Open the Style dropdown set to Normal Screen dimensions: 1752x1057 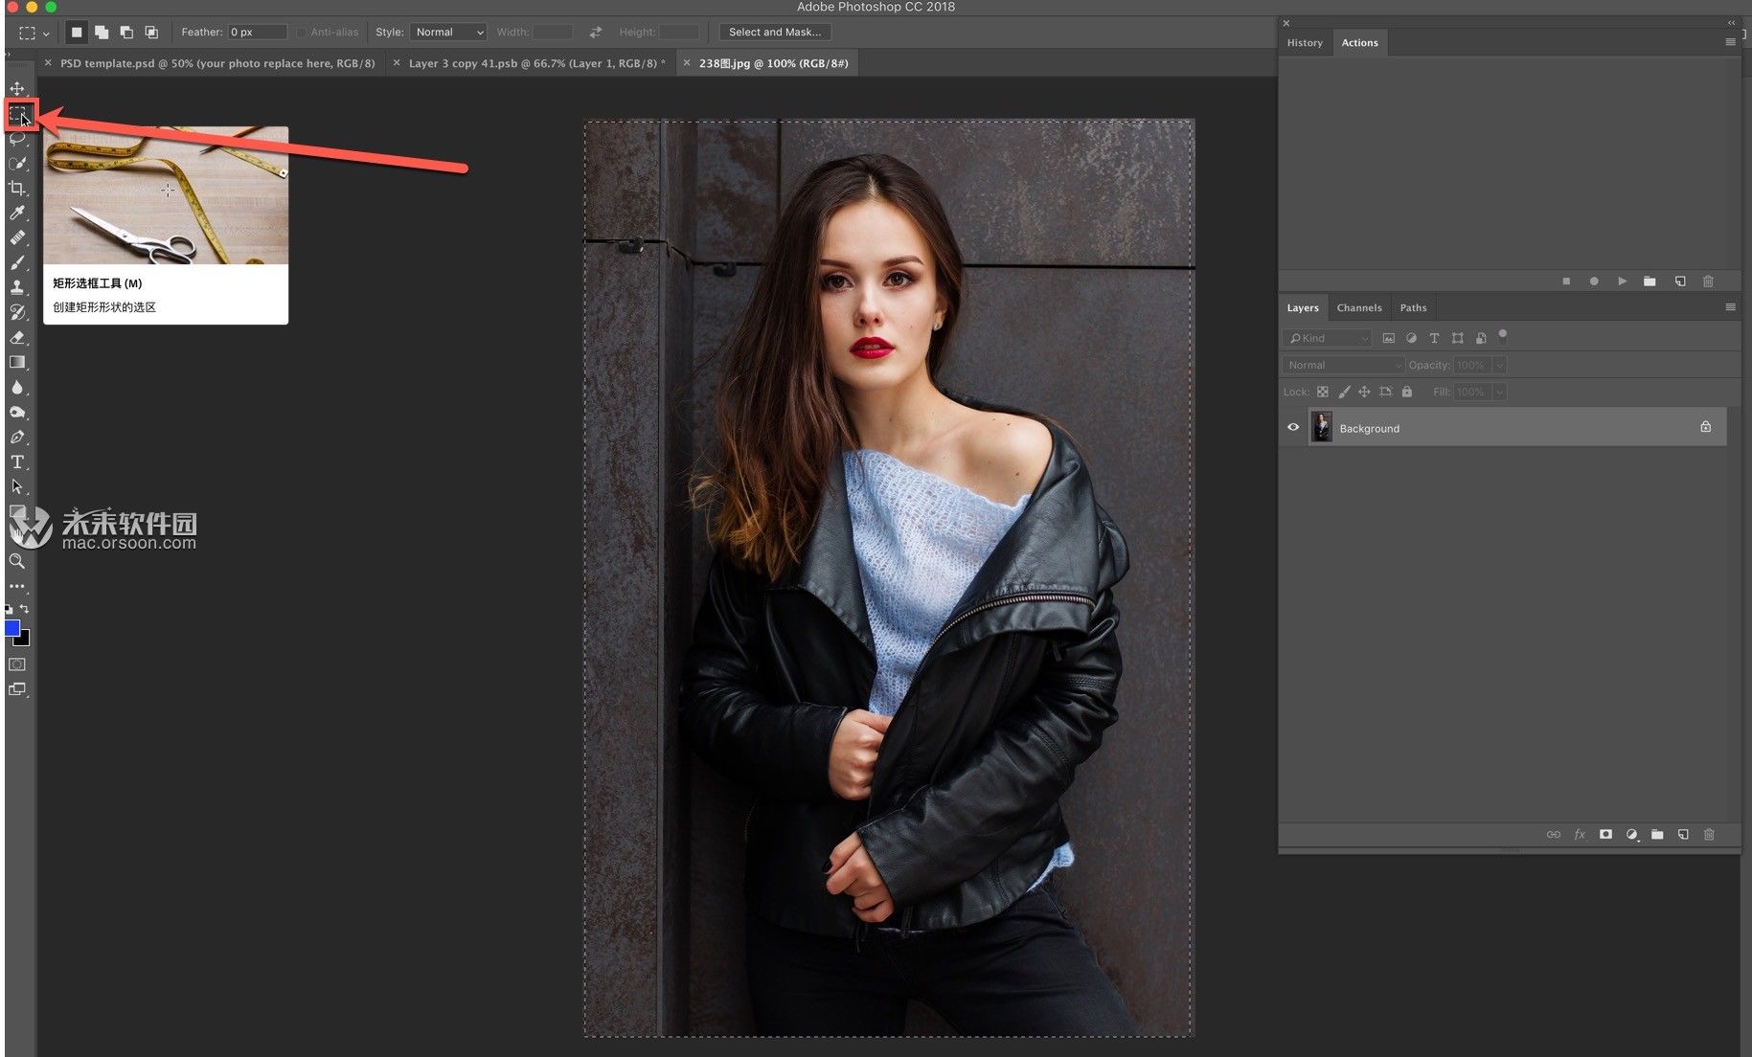pos(448,33)
